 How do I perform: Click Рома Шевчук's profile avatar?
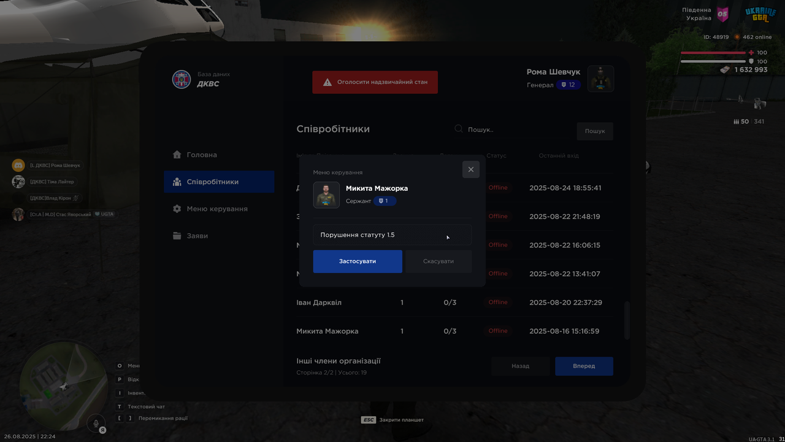click(x=601, y=79)
